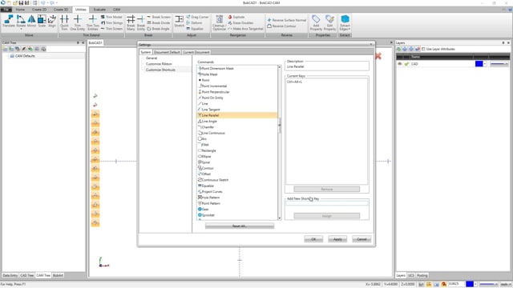The height and width of the screenshot is (288, 513).
Task: Click the Add New Shortcut Key field
Action: [x=326, y=203]
